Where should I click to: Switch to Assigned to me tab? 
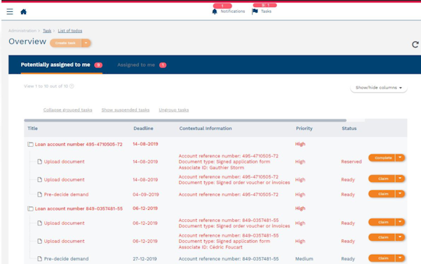click(142, 65)
